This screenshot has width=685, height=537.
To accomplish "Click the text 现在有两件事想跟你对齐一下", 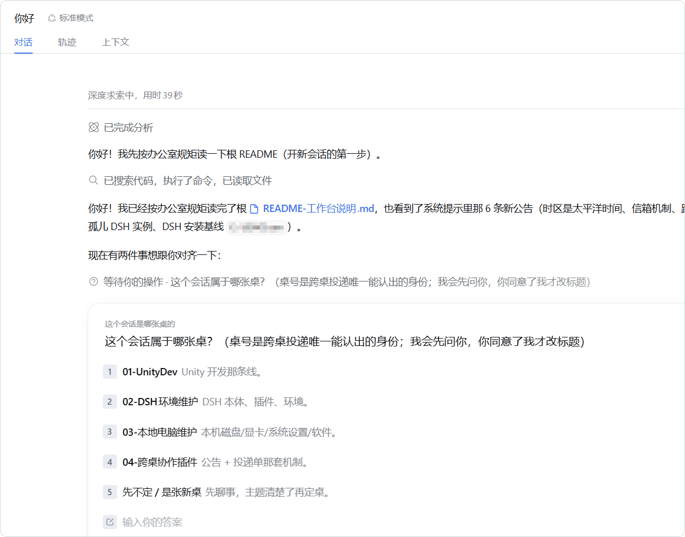I will [154, 255].
